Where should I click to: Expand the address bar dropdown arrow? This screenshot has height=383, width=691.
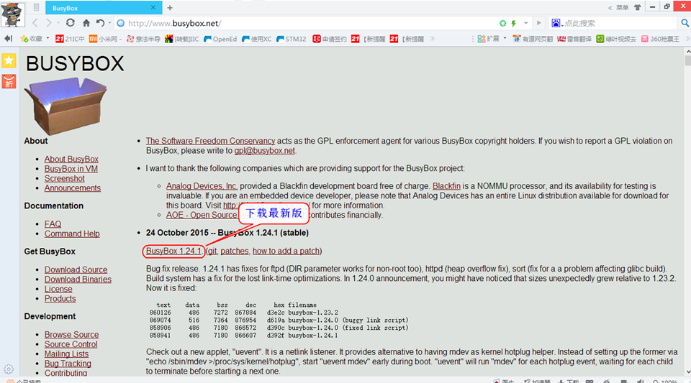[x=525, y=23]
